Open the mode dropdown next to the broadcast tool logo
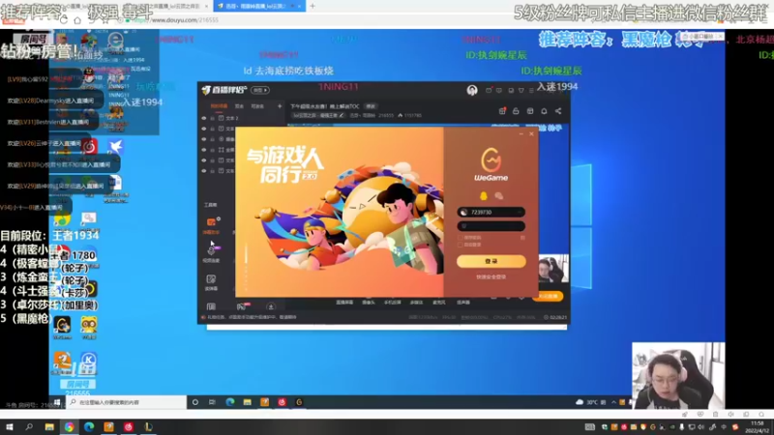 point(259,90)
